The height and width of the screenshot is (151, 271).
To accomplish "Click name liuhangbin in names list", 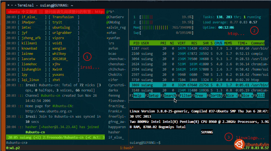I will [x=31, y=69].
